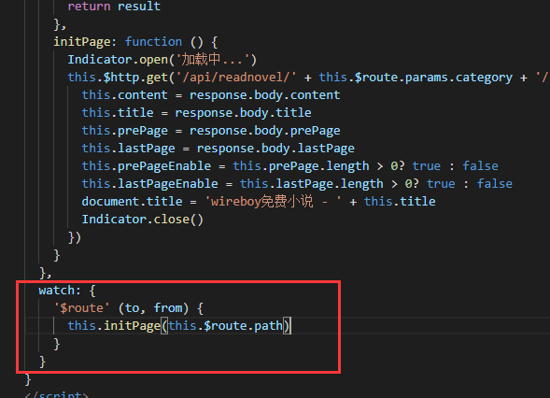Viewport: 550px width, 398px height.
Task: Click response.body.title expression
Action: click(x=243, y=113)
